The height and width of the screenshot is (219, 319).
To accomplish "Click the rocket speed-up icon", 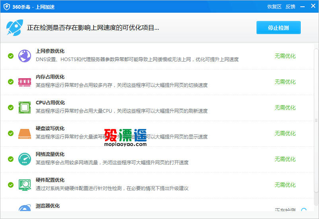I will [x=14, y=28].
